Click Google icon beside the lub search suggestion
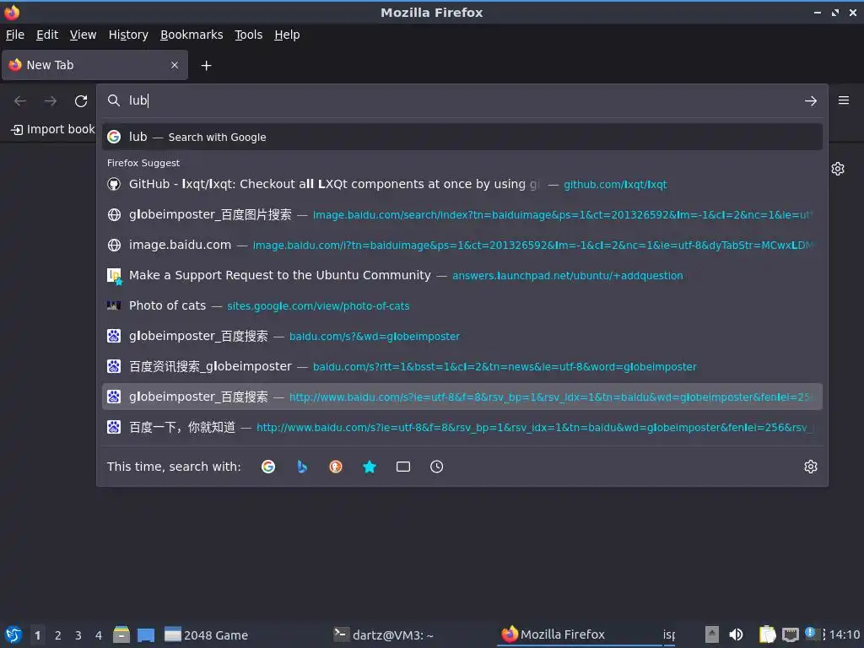 point(114,137)
